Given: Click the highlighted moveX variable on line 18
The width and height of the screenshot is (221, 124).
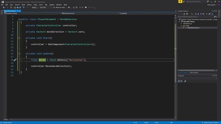Looking at the screenshot, I should click(x=42, y=60).
